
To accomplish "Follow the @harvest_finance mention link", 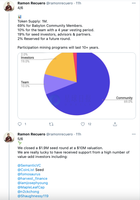I will pos(32,178).
